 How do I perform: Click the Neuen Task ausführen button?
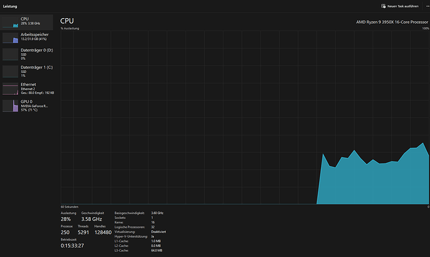pos(399,6)
